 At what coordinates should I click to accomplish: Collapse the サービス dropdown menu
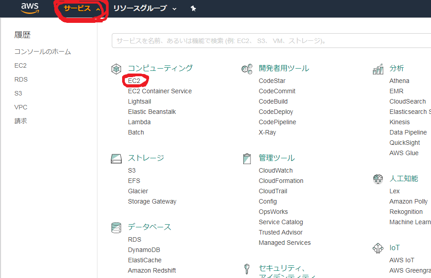(x=81, y=9)
